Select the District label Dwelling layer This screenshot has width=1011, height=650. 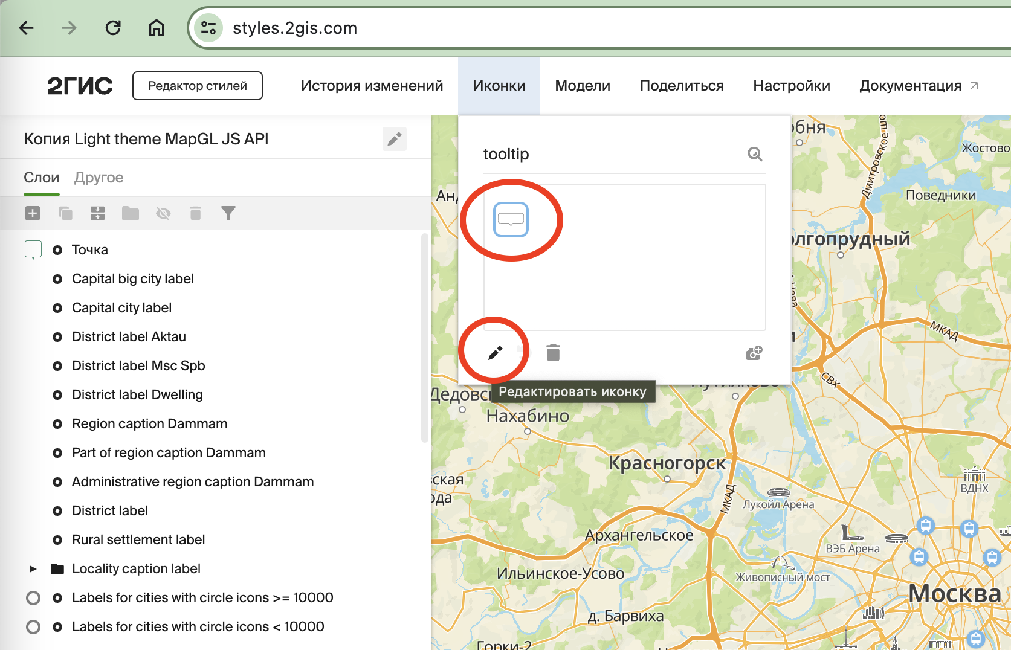[137, 395]
